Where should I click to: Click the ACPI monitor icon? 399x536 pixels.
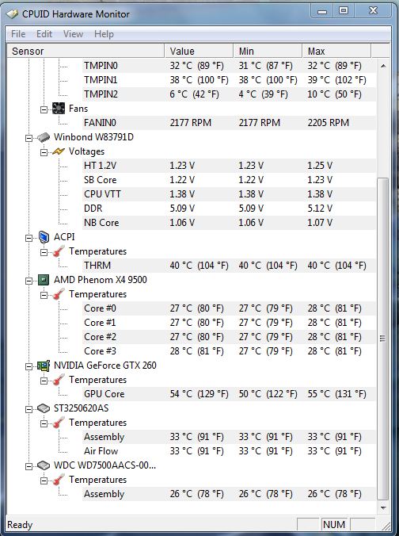(44, 237)
